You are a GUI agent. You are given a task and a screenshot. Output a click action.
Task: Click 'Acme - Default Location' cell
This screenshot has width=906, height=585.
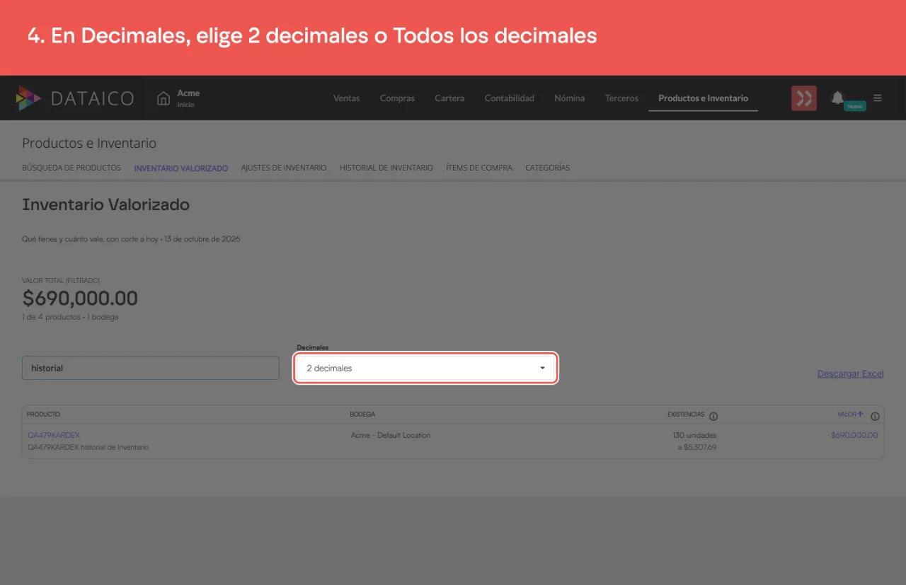coord(391,435)
